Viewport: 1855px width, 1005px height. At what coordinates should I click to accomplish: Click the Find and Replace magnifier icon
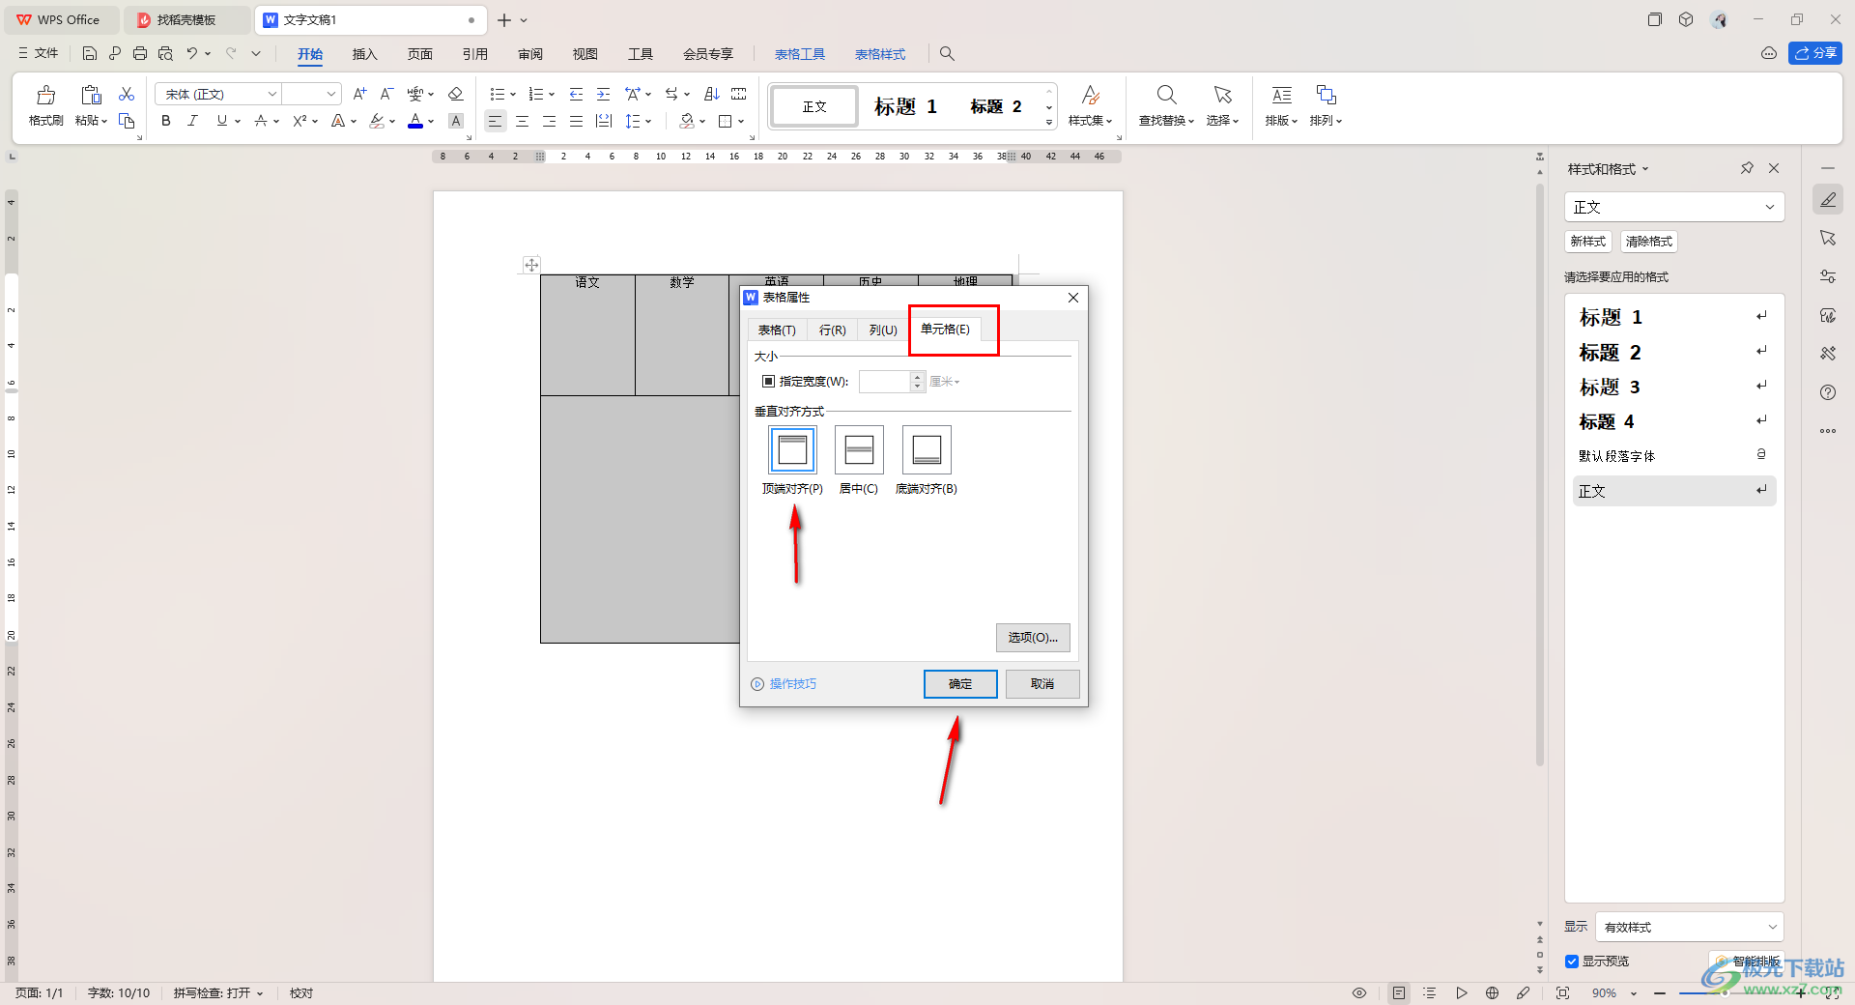point(1166,95)
